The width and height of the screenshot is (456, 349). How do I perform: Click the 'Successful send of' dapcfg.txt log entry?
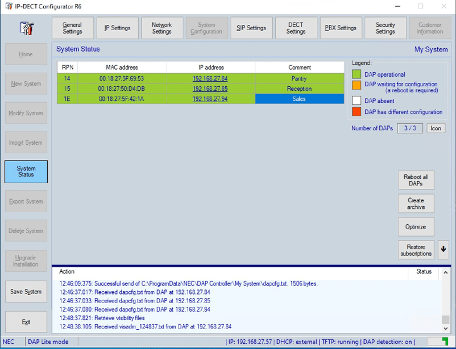click(188, 283)
